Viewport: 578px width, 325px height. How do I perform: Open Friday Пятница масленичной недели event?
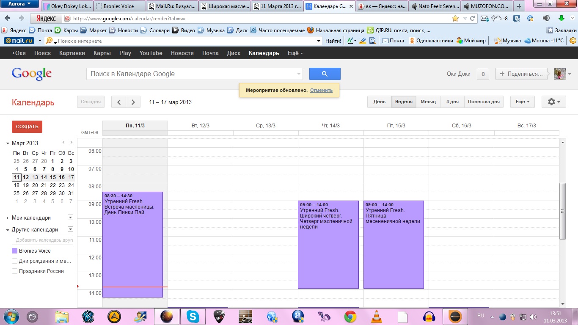[x=394, y=245]
